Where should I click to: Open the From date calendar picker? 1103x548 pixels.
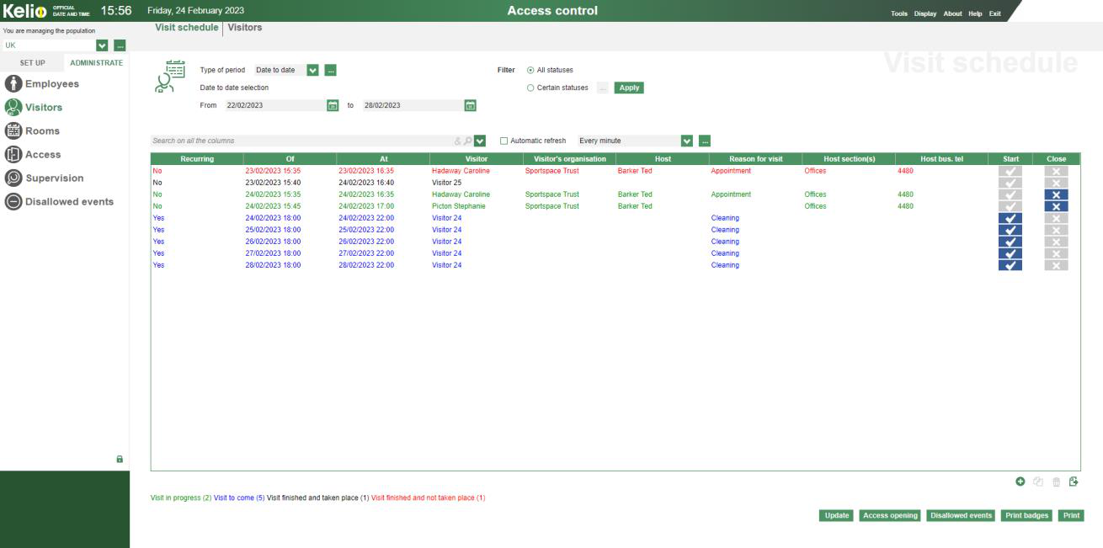[333, 105]
